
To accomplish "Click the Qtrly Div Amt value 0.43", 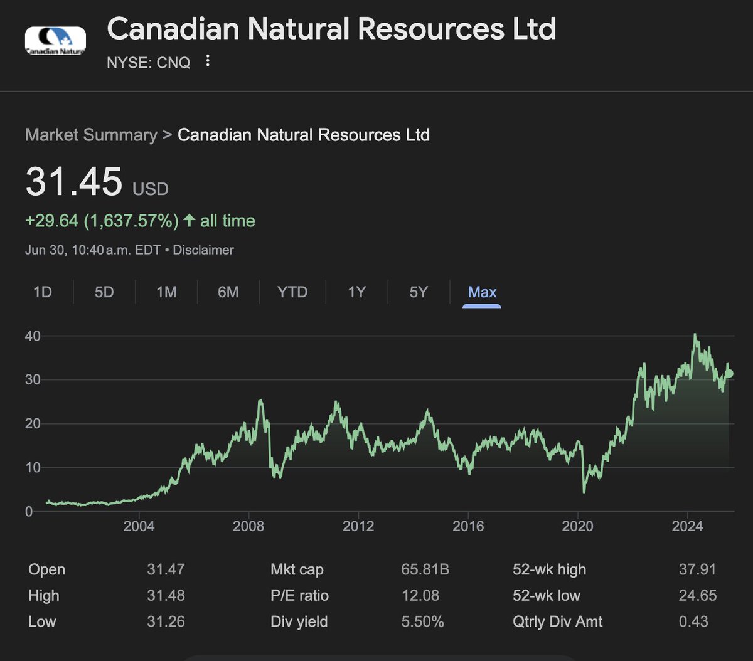I will point(693,622).
